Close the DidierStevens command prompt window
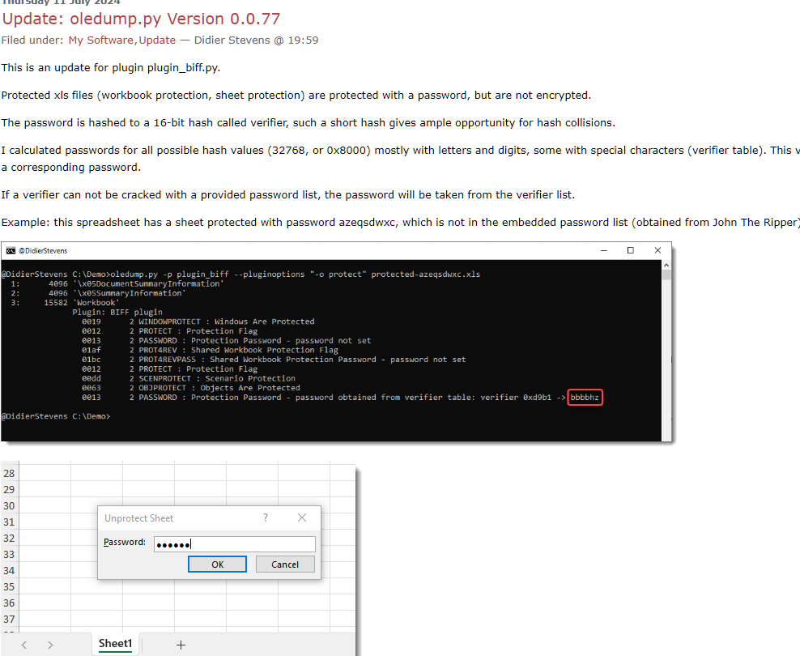Image resolution: width=800 pixels, height=656 pixels. tap(658, 250)
